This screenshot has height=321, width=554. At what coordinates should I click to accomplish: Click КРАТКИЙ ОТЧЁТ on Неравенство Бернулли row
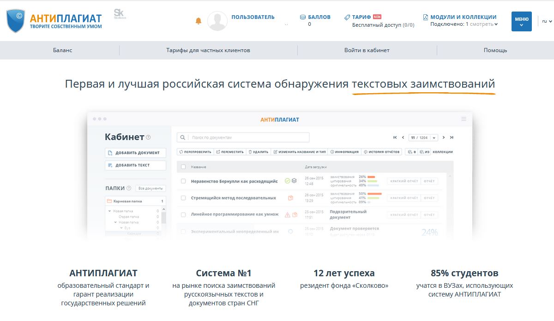[x=404, y=181]
